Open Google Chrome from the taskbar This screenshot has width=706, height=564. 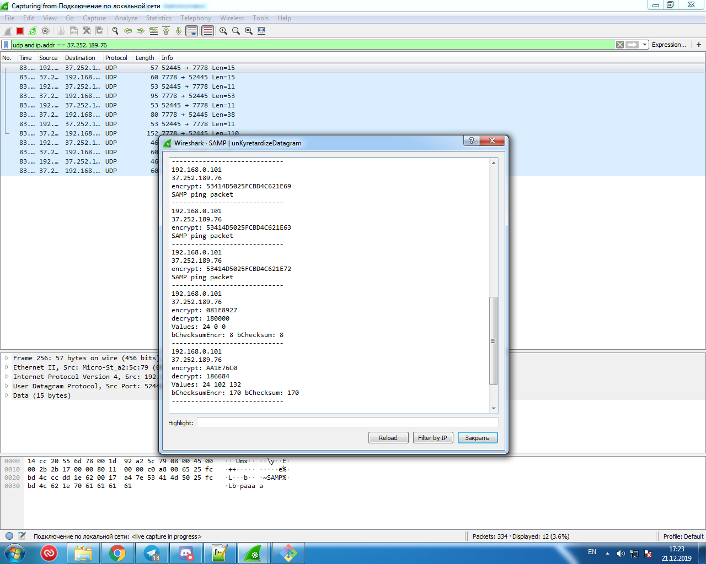(117, 553)
